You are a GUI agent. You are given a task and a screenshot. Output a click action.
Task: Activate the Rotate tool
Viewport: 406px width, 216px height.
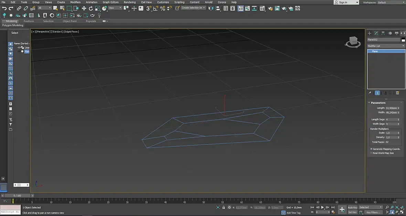coord(91,8)
